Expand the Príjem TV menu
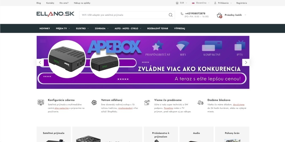Screen dimensions: 285x142 (x=63, y=28)
